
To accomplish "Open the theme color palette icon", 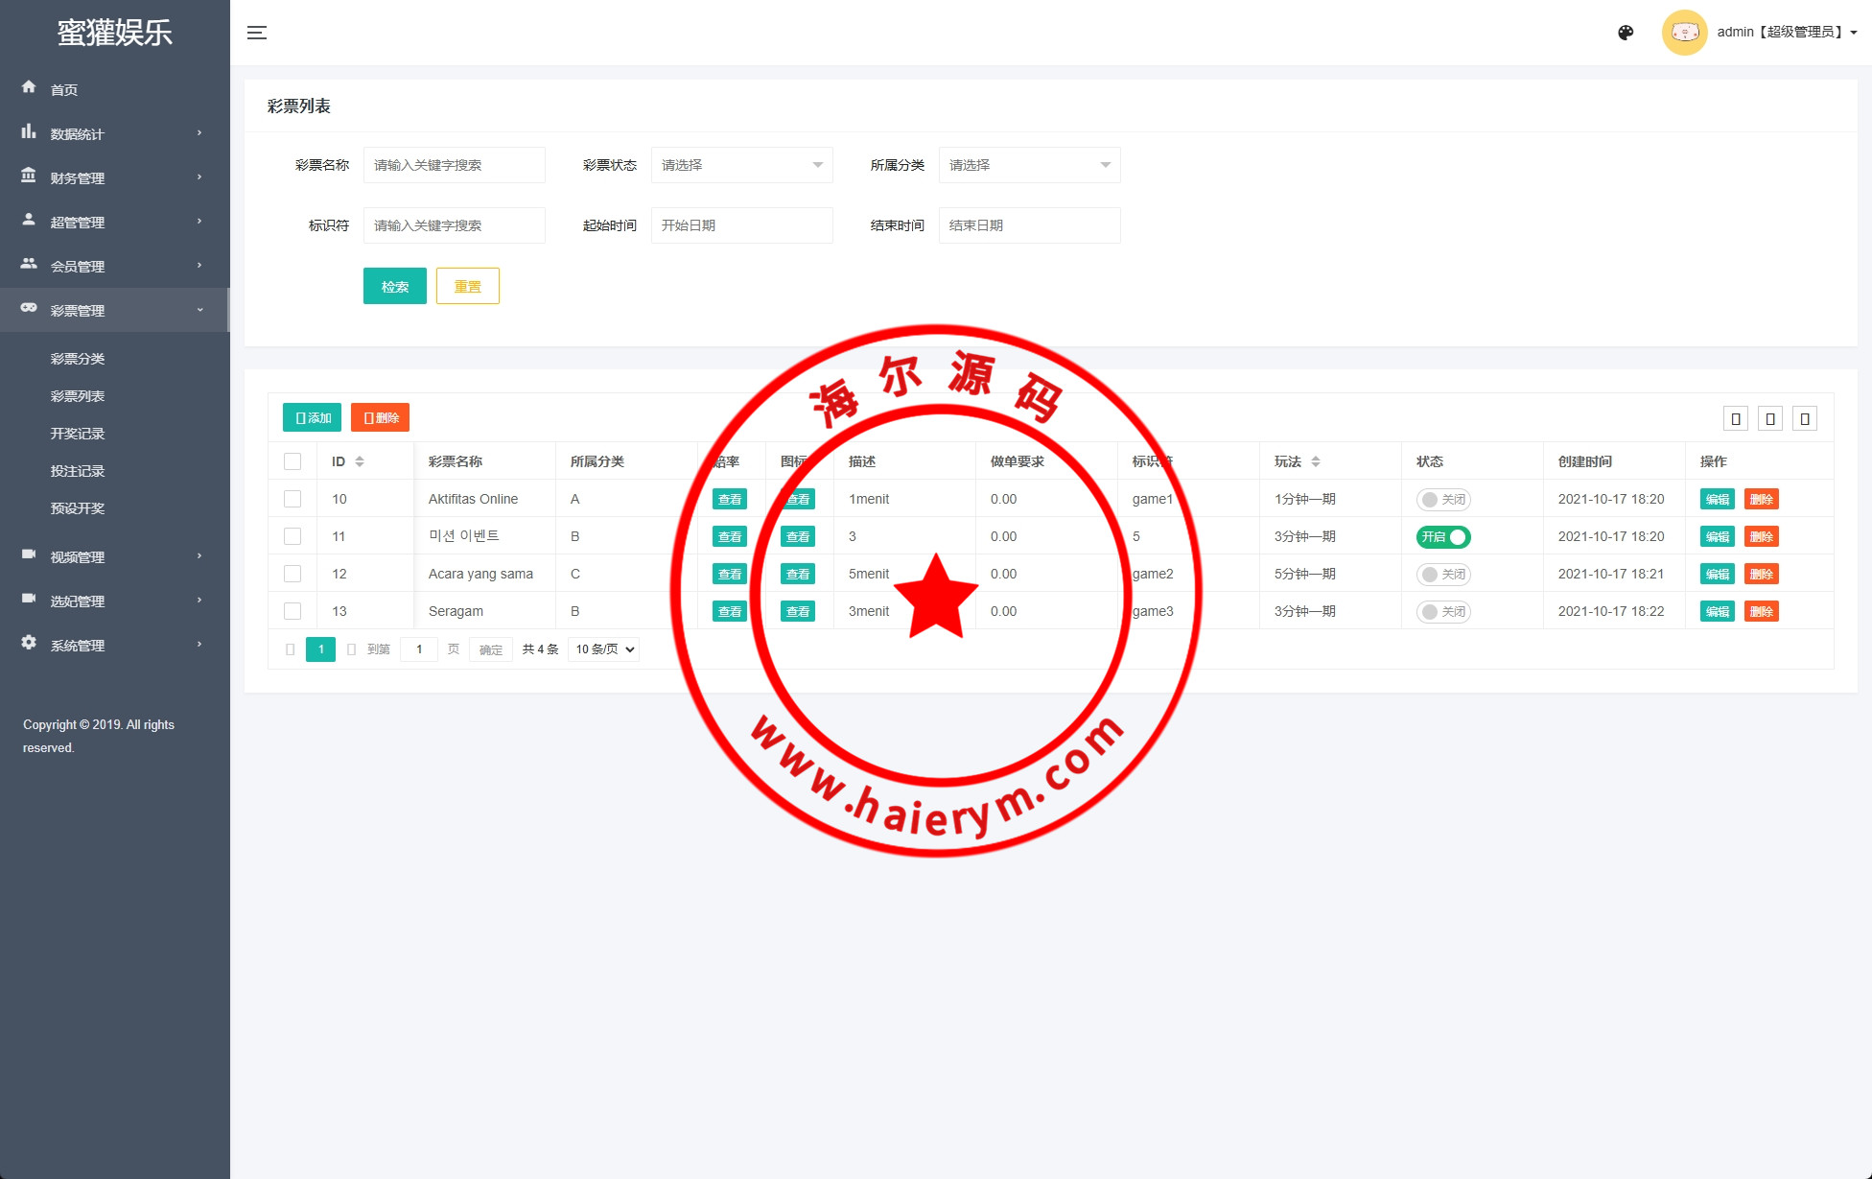I will point(1626,33).
